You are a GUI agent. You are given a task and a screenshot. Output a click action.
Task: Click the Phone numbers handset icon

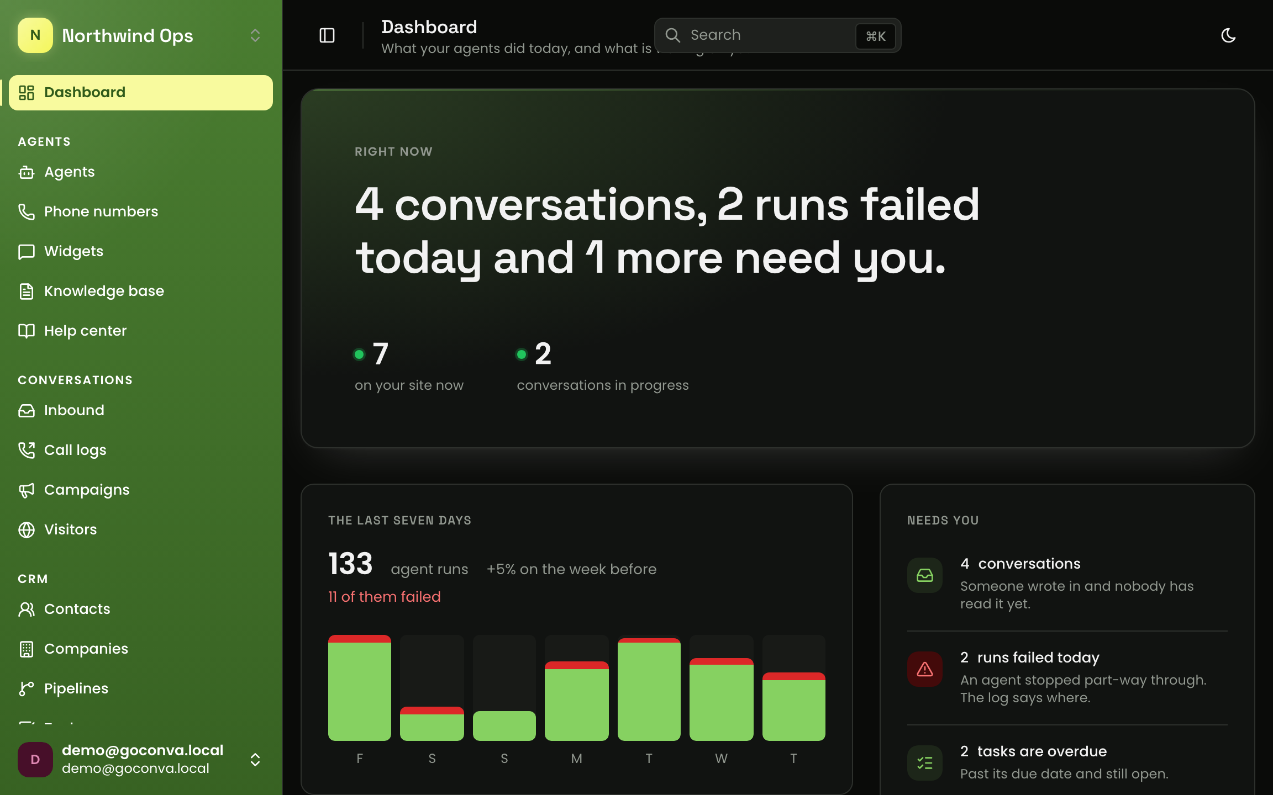pos(27,212)
